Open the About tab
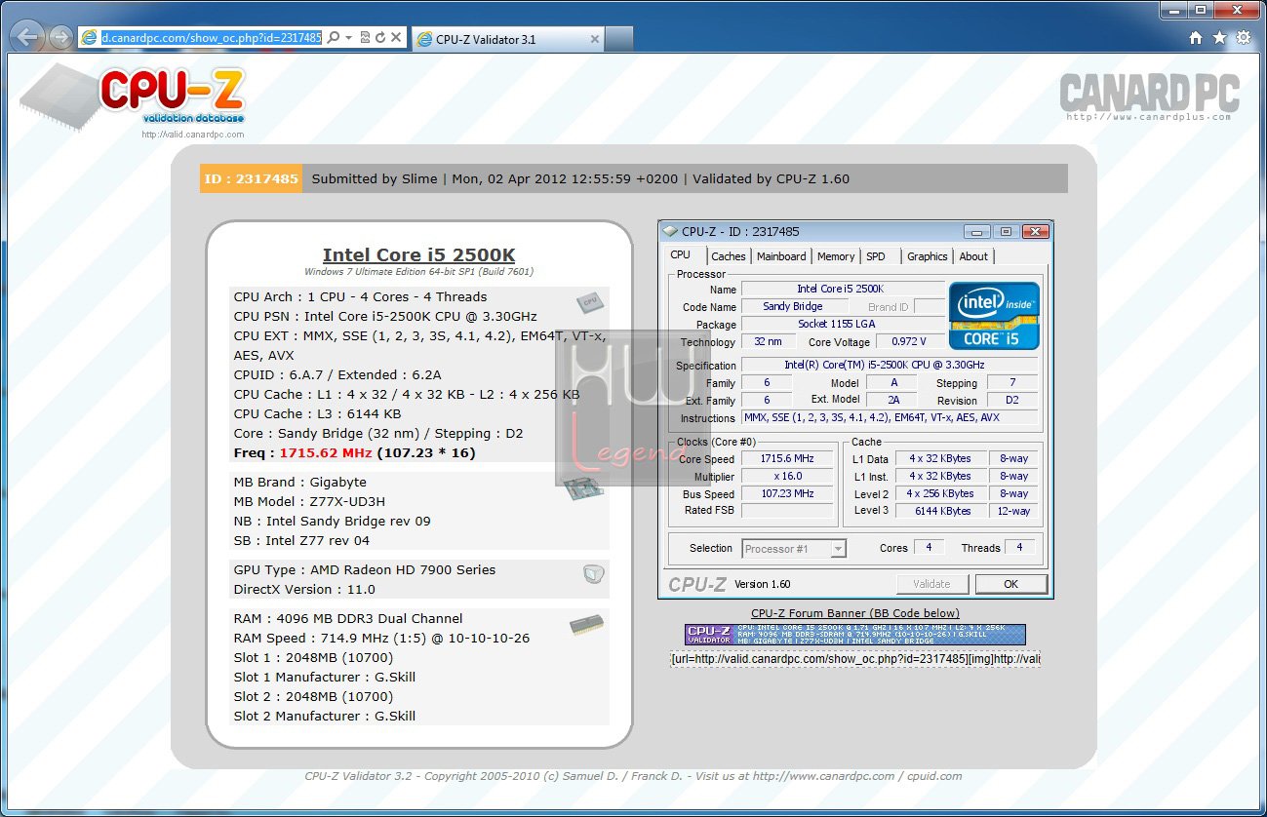The width and height of the screenshot is (1267, 817). pos(973,256)
